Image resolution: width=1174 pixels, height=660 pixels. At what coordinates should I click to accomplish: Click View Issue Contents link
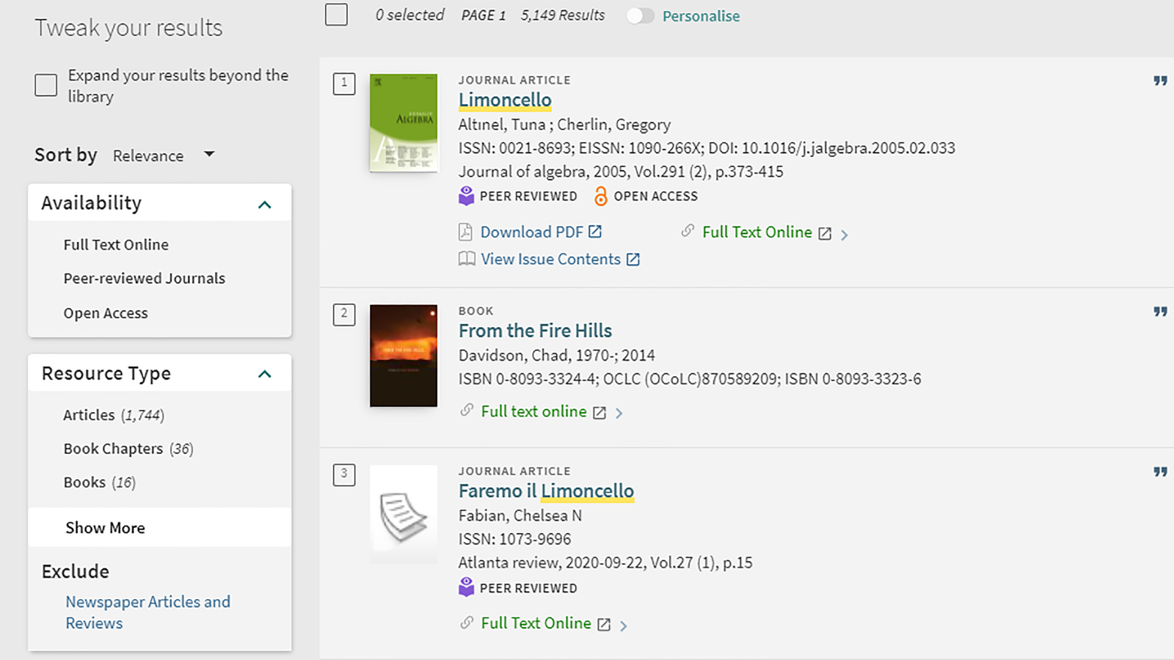tap(550, 259)
